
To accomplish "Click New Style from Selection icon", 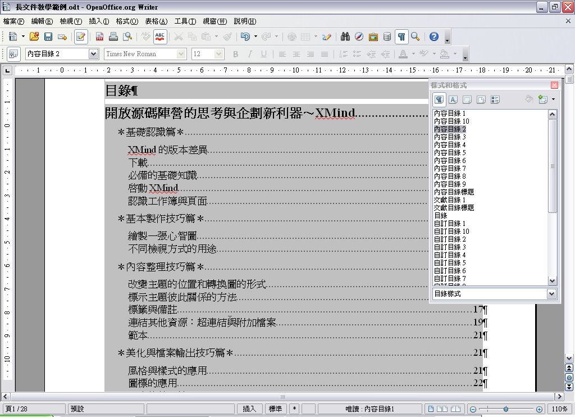I will coord(543,99).
